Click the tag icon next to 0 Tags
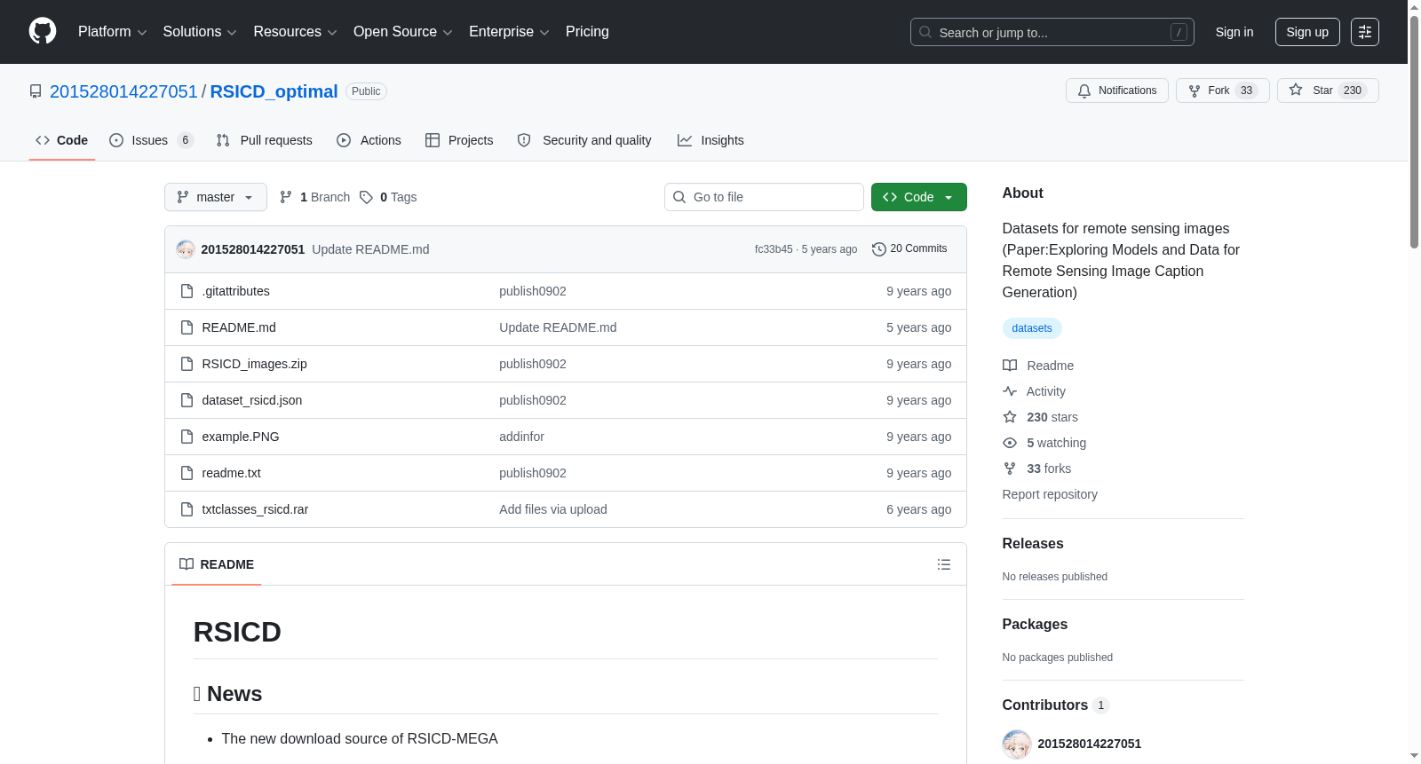The width and height of the screenshot is (1421, 764). (366, 197)
